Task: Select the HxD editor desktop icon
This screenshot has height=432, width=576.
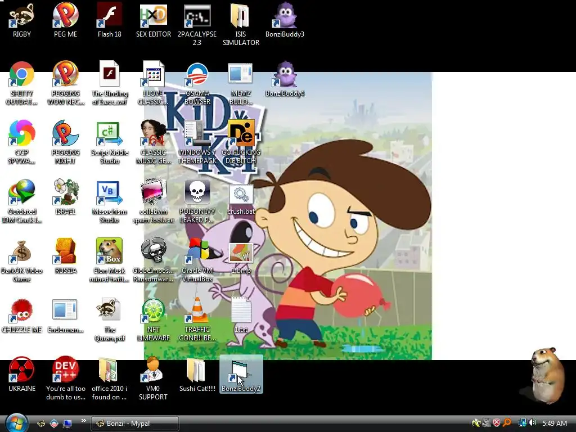Action: click(x=153, y=20)
